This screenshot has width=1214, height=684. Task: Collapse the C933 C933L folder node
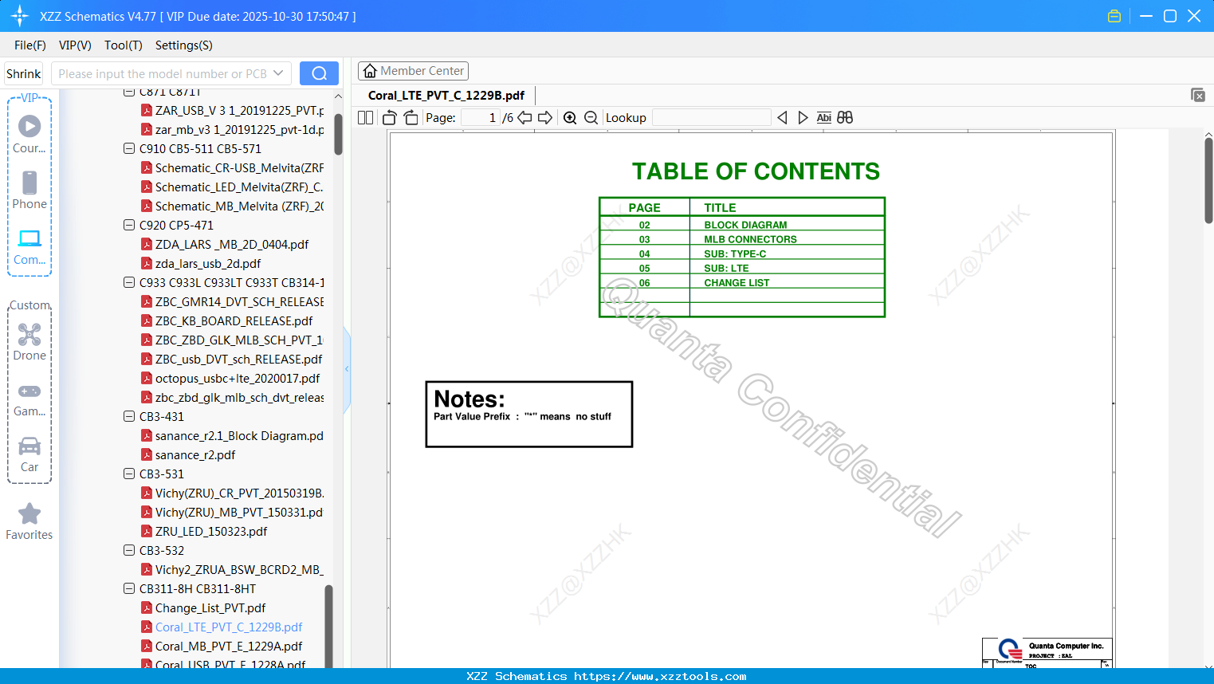point(129,282)
